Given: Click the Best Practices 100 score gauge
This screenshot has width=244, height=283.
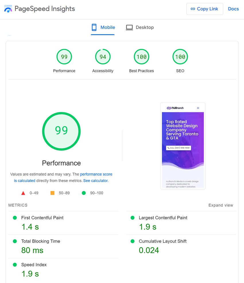Looking at the screenshot, I should coord(142,57).
